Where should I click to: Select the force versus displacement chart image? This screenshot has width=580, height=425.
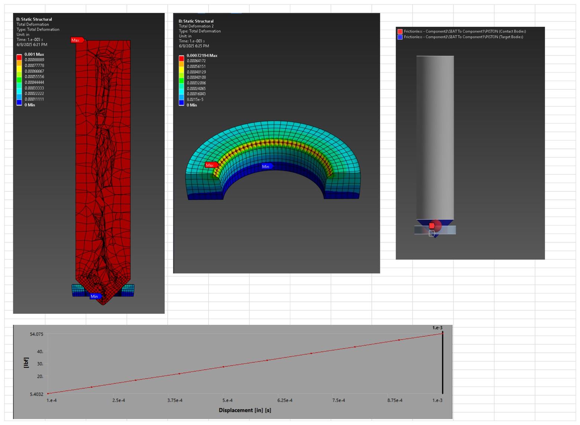coord(233,372)
